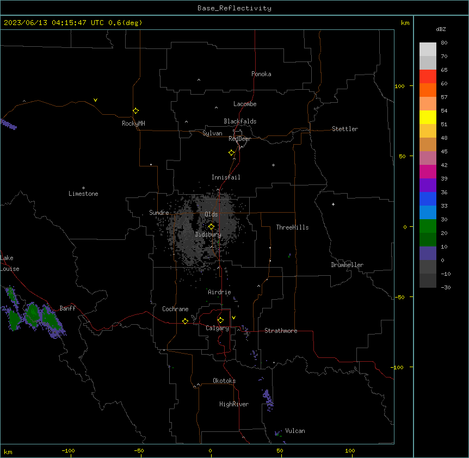This screenshot has width=469, height=458.
Task: Click the dBZ legend heading
Action: tap(441, 29)
